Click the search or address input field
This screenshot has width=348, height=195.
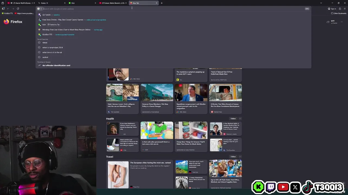point(173,9)
